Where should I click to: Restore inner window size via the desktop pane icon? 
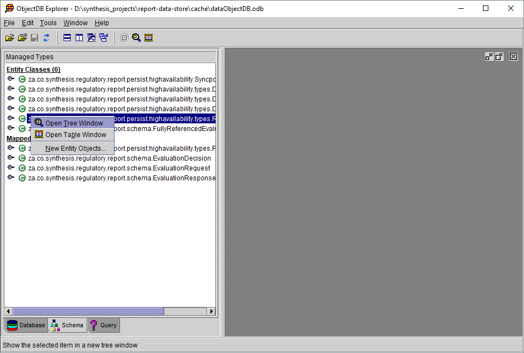click(499, 56)
